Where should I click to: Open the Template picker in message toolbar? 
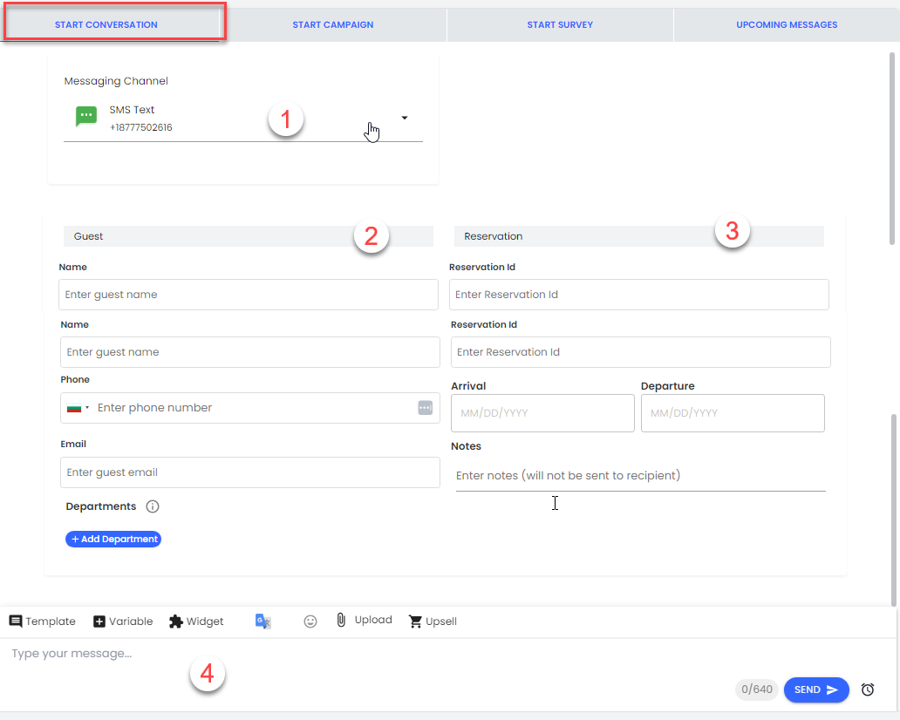[x=43, y=622]
